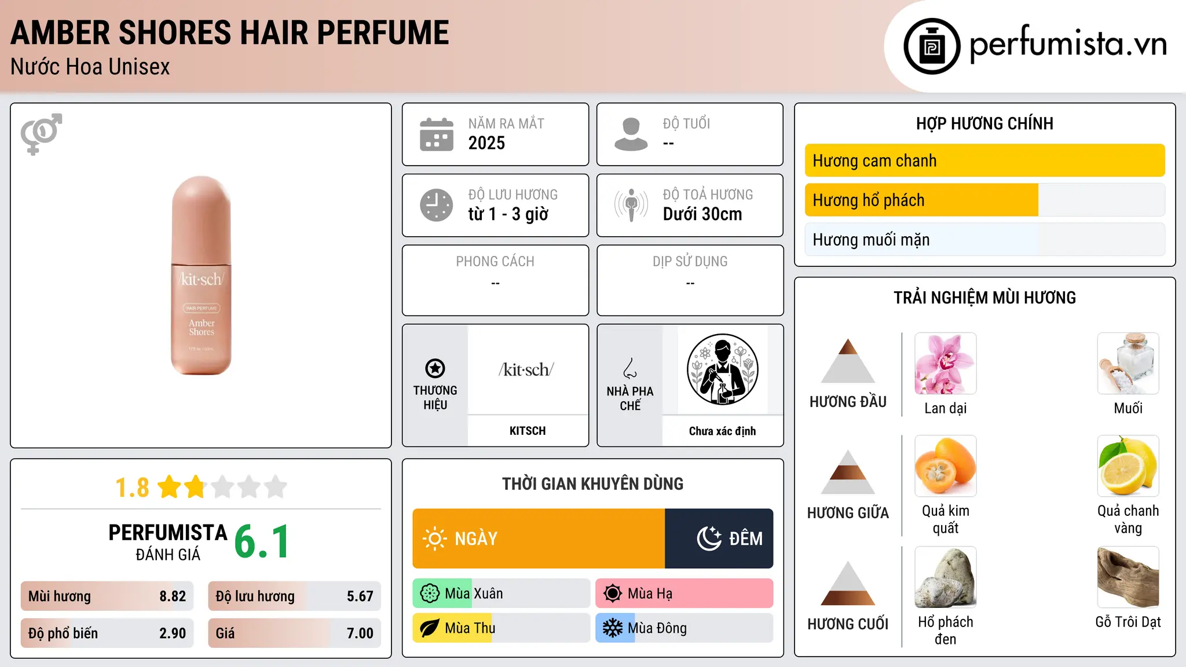This screenshot has width=1186, height=667.
Task: Click the Giá 7.00 rating bar
Action: [x=294, y=633]
